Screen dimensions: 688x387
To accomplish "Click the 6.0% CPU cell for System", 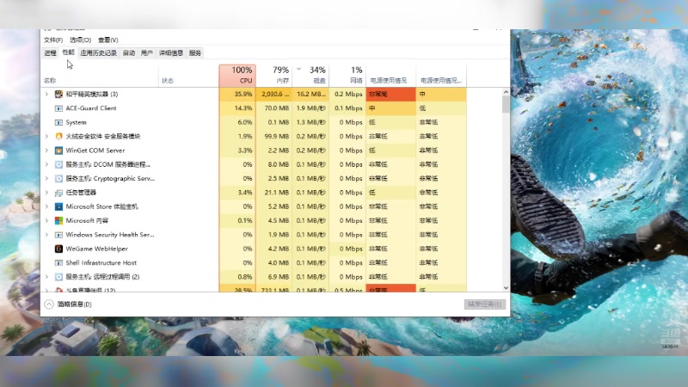I will pos(237,122).
